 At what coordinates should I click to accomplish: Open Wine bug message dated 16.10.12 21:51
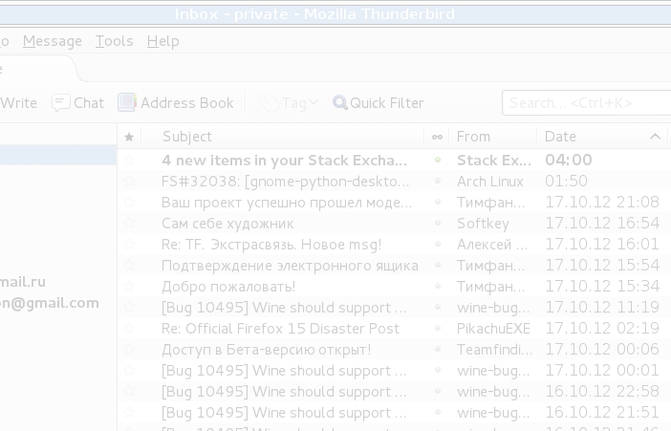(284, 412)
